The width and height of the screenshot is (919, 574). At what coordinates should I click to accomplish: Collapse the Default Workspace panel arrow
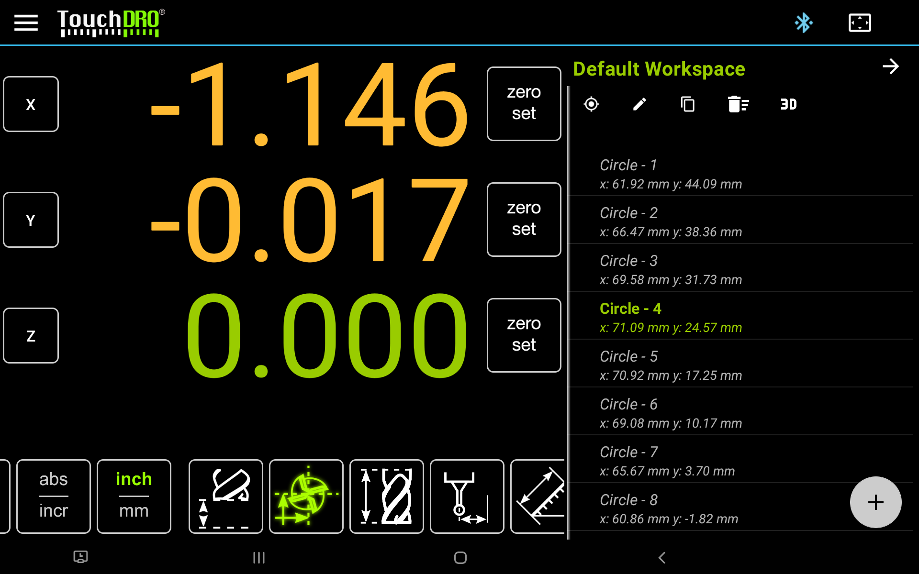pyautogui.click(x=890, y=66)
